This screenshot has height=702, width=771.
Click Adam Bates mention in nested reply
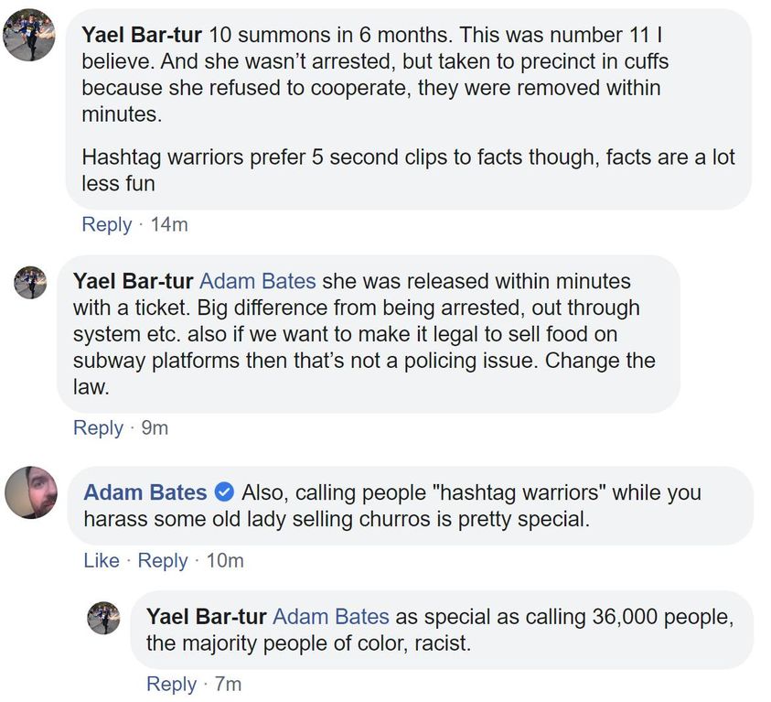point(331,617)
